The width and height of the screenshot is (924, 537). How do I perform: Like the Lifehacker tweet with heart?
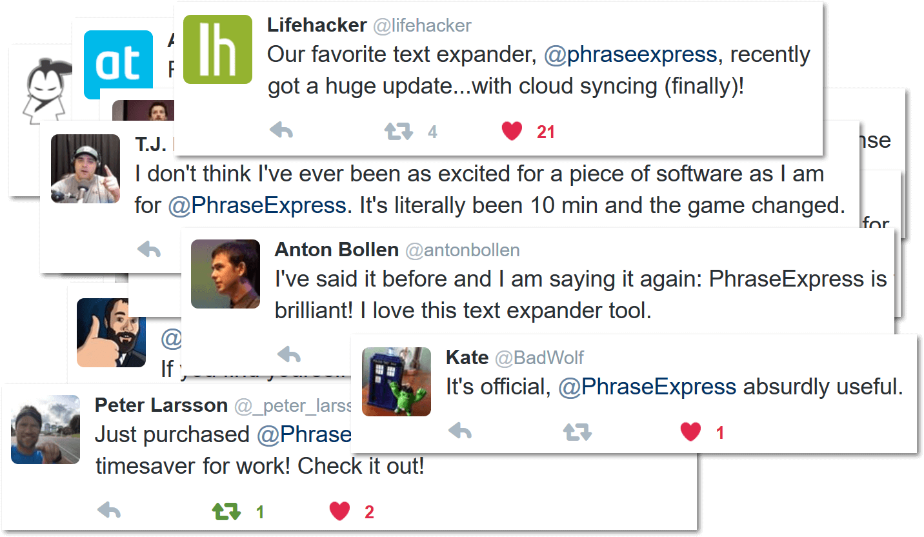click(x=512, y=131)
